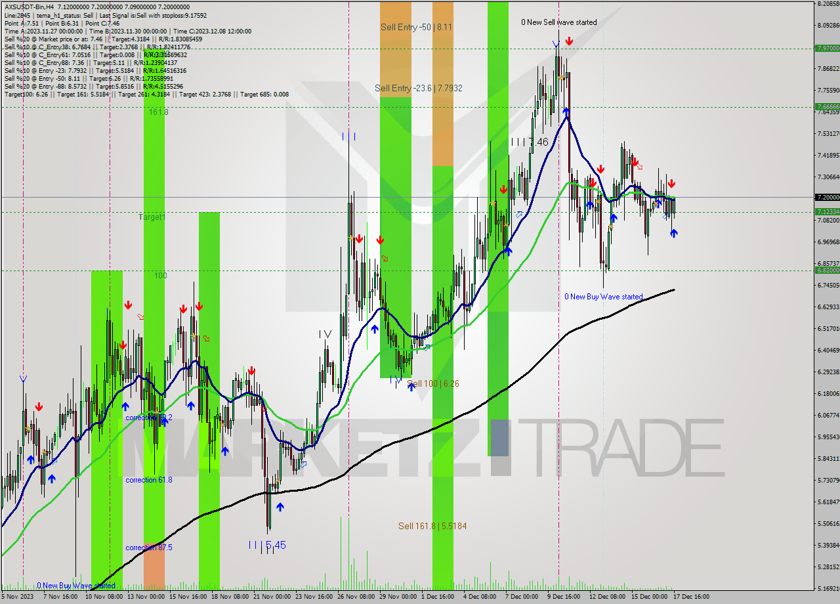
Task: Click the '0 New Buy Wave started' annotation near 12 Dec
Action: coord(604,297)
